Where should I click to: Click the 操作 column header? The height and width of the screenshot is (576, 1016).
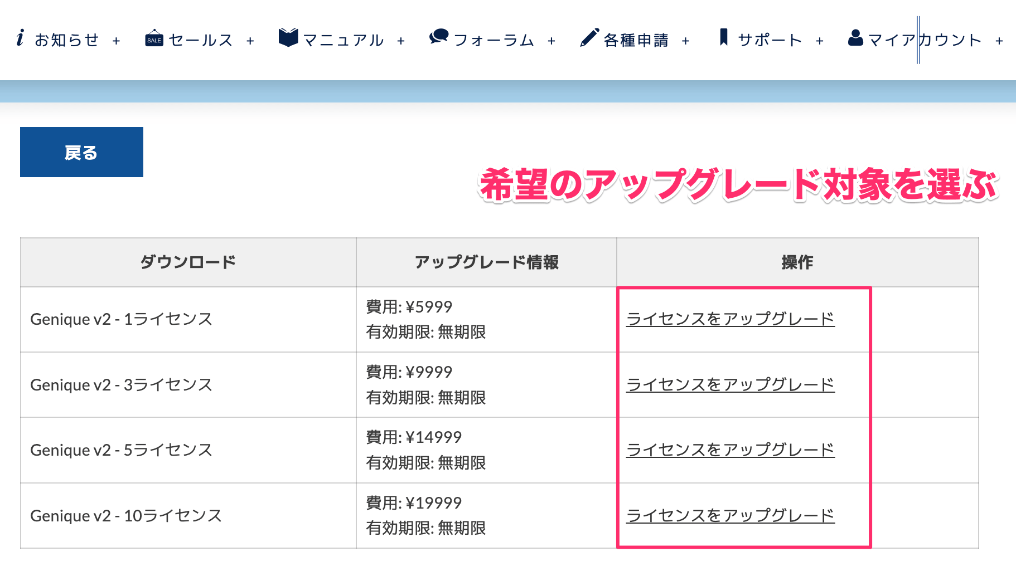coord(797,262)
